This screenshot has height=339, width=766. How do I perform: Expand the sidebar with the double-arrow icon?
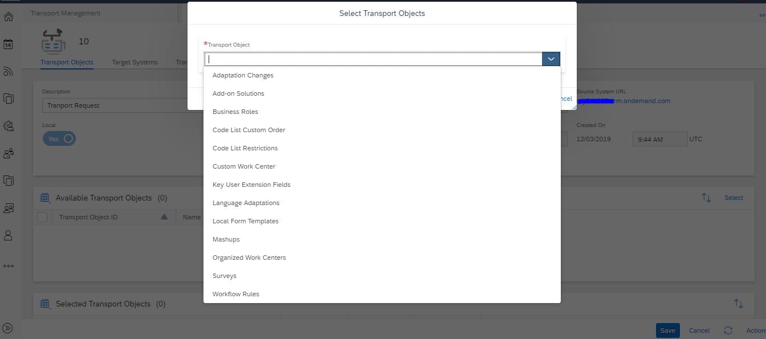8,328
